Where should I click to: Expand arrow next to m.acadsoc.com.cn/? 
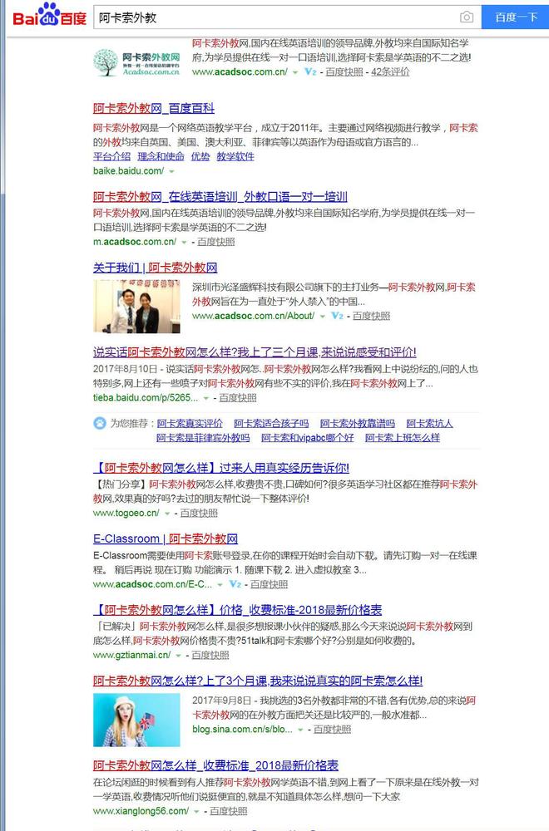pos(184,242)
